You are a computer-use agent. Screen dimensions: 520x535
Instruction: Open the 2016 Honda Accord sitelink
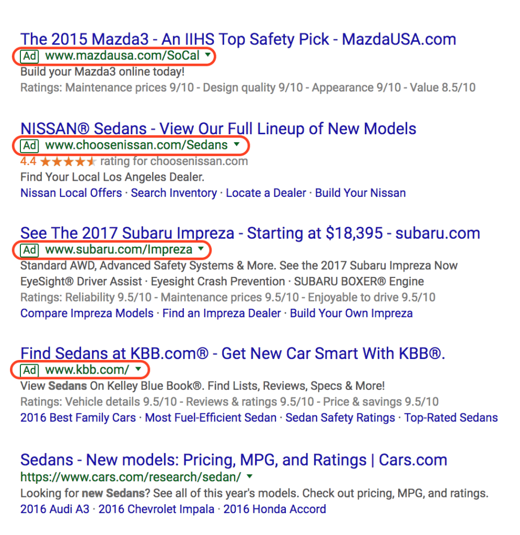tap(275, 509)
